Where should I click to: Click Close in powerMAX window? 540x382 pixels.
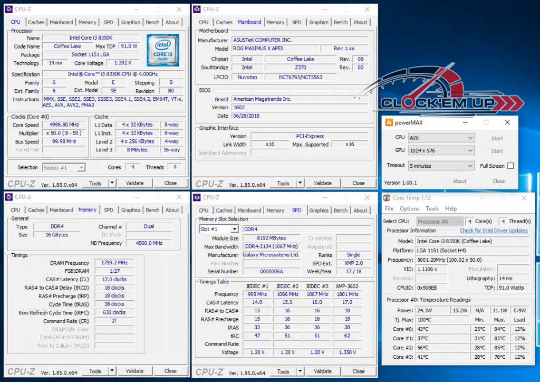[x=499, y=181]
